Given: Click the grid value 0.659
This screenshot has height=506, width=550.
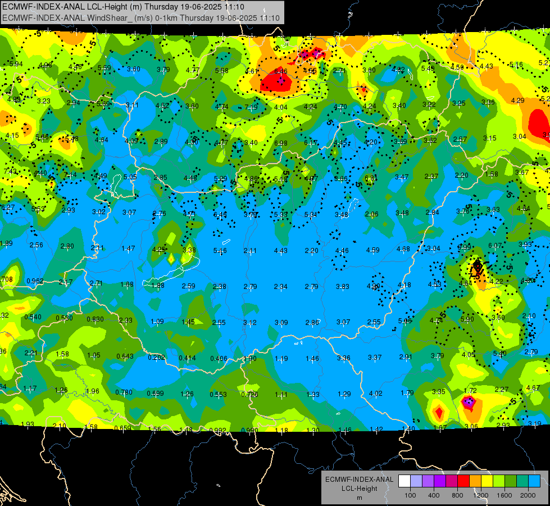Looking at the screenshot, I should click(x=123, y=428).
